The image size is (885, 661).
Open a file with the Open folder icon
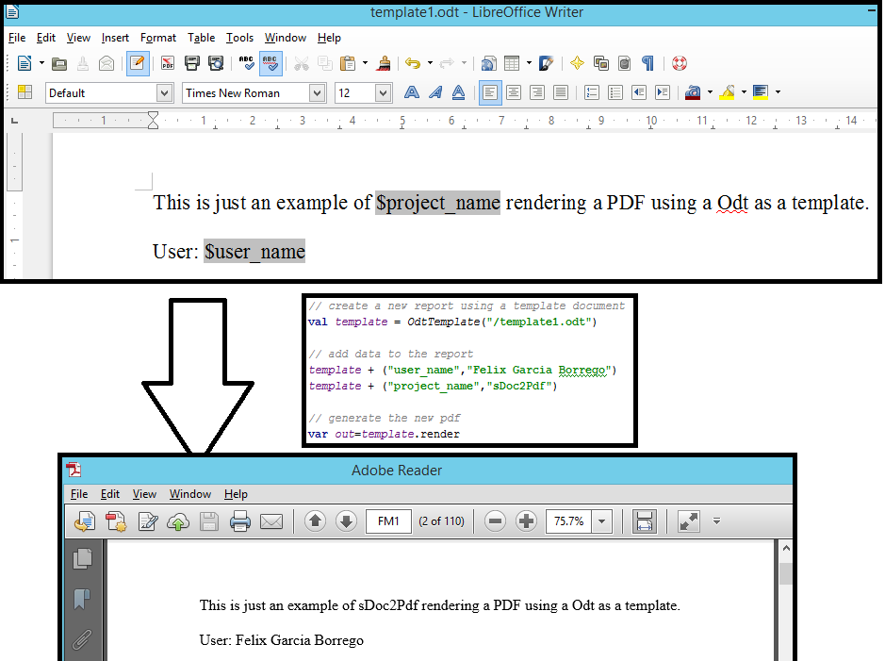point(58,64)
